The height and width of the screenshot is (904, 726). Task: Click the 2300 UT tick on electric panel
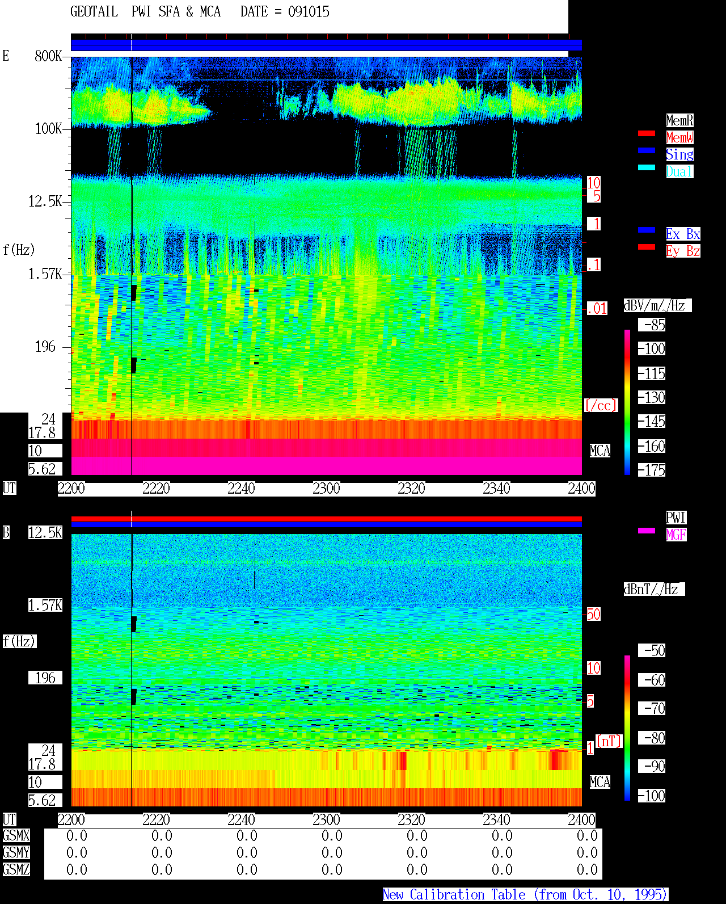(326, 489)
